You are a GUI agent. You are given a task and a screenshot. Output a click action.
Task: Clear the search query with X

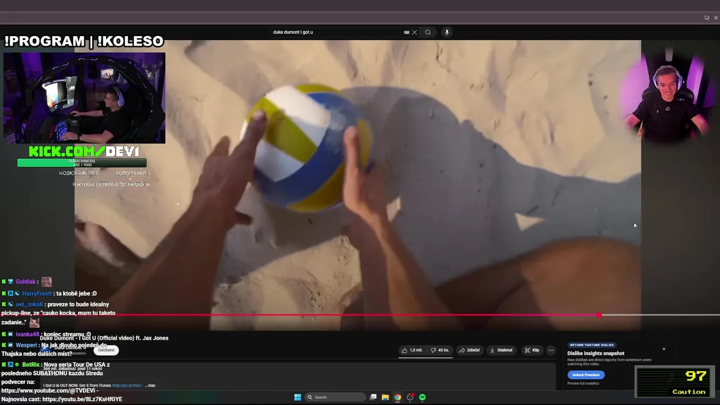[415, 32]
